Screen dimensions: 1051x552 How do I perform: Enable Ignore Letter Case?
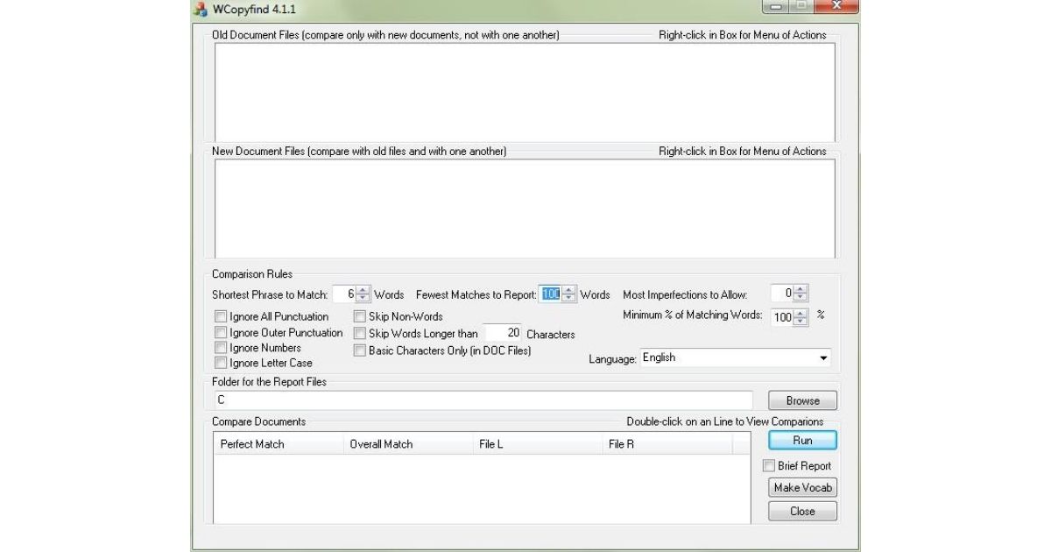click(x=221, y=363)
